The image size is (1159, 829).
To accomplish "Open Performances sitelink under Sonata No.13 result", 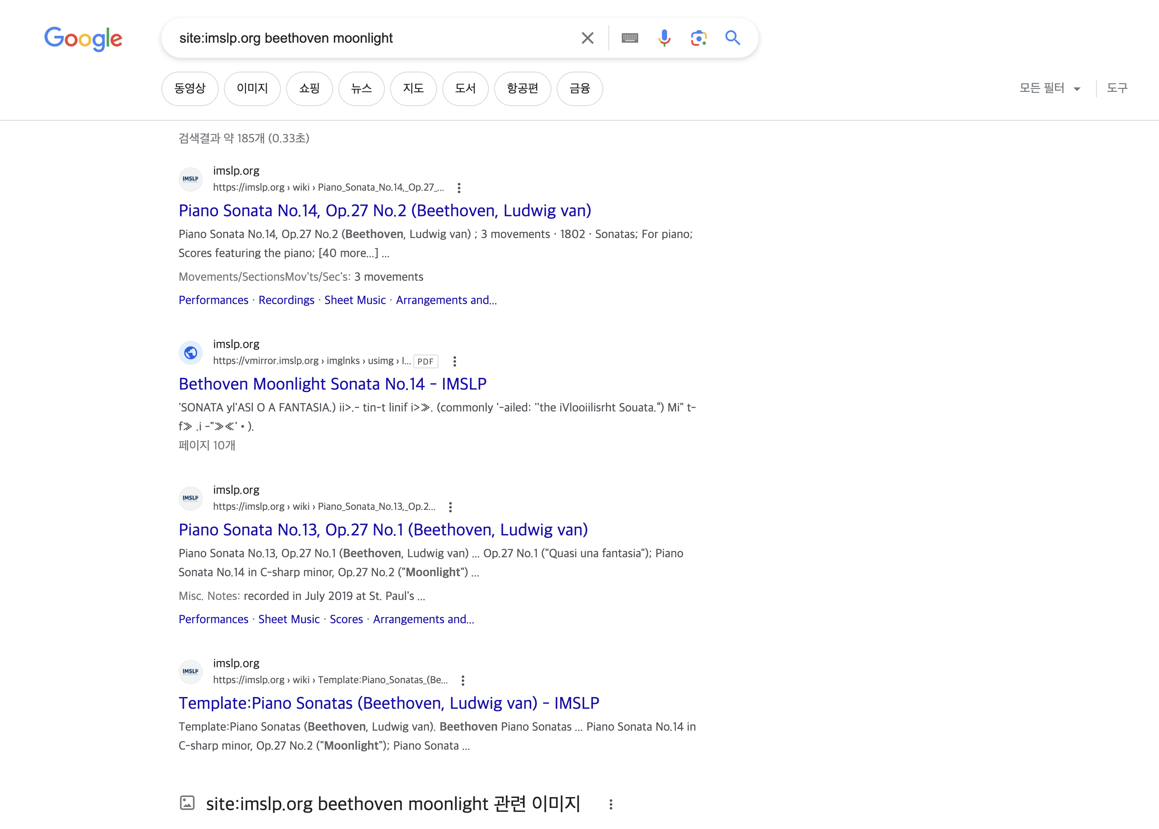I will tap(214, 619).
